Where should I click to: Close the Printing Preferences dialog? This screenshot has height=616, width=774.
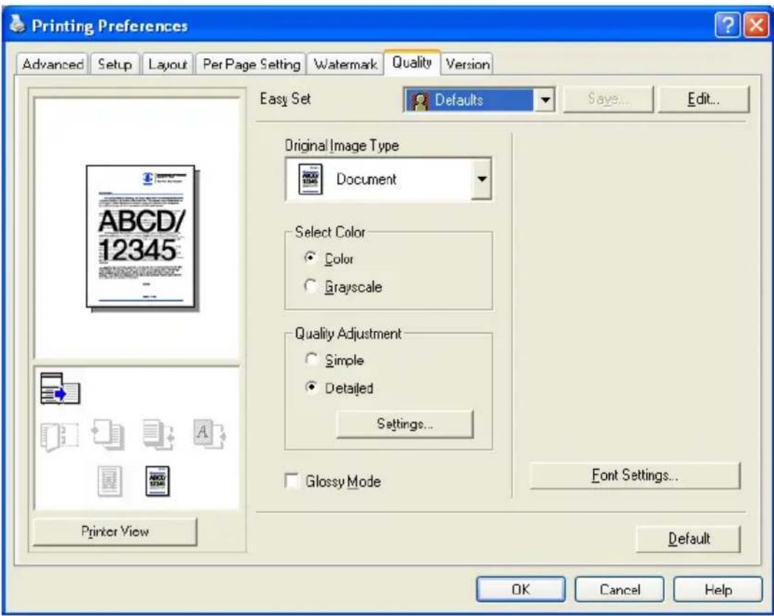click(756, 24)
